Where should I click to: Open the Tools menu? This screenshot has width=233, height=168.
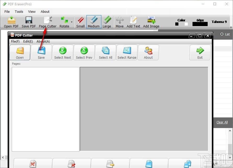pyautogui.click(x=19, y=11)
